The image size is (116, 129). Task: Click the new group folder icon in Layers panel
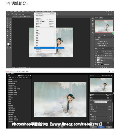coord(107,67)
